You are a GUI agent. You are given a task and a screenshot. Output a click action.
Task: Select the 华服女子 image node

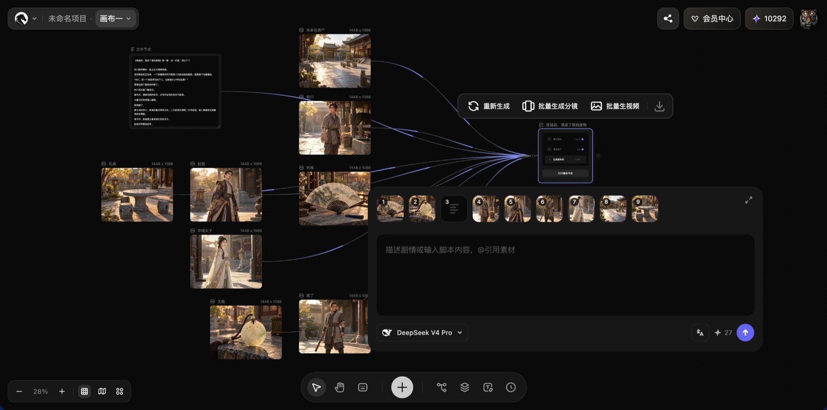tap(226, 261)
